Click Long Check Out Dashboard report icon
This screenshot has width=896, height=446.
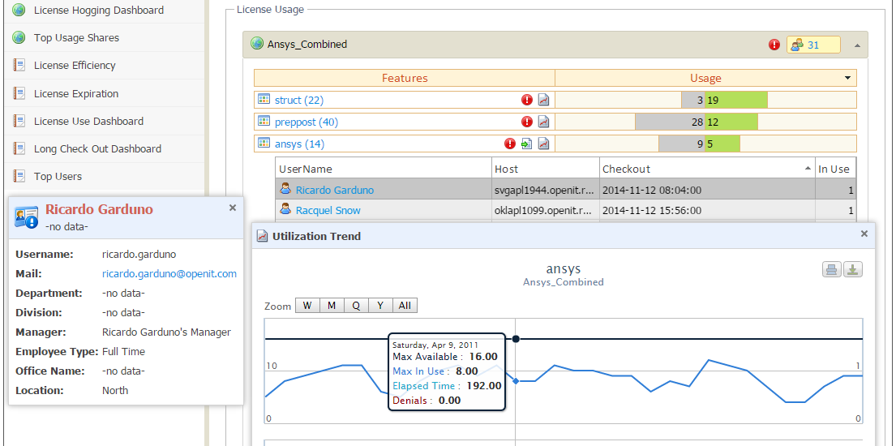19,148
